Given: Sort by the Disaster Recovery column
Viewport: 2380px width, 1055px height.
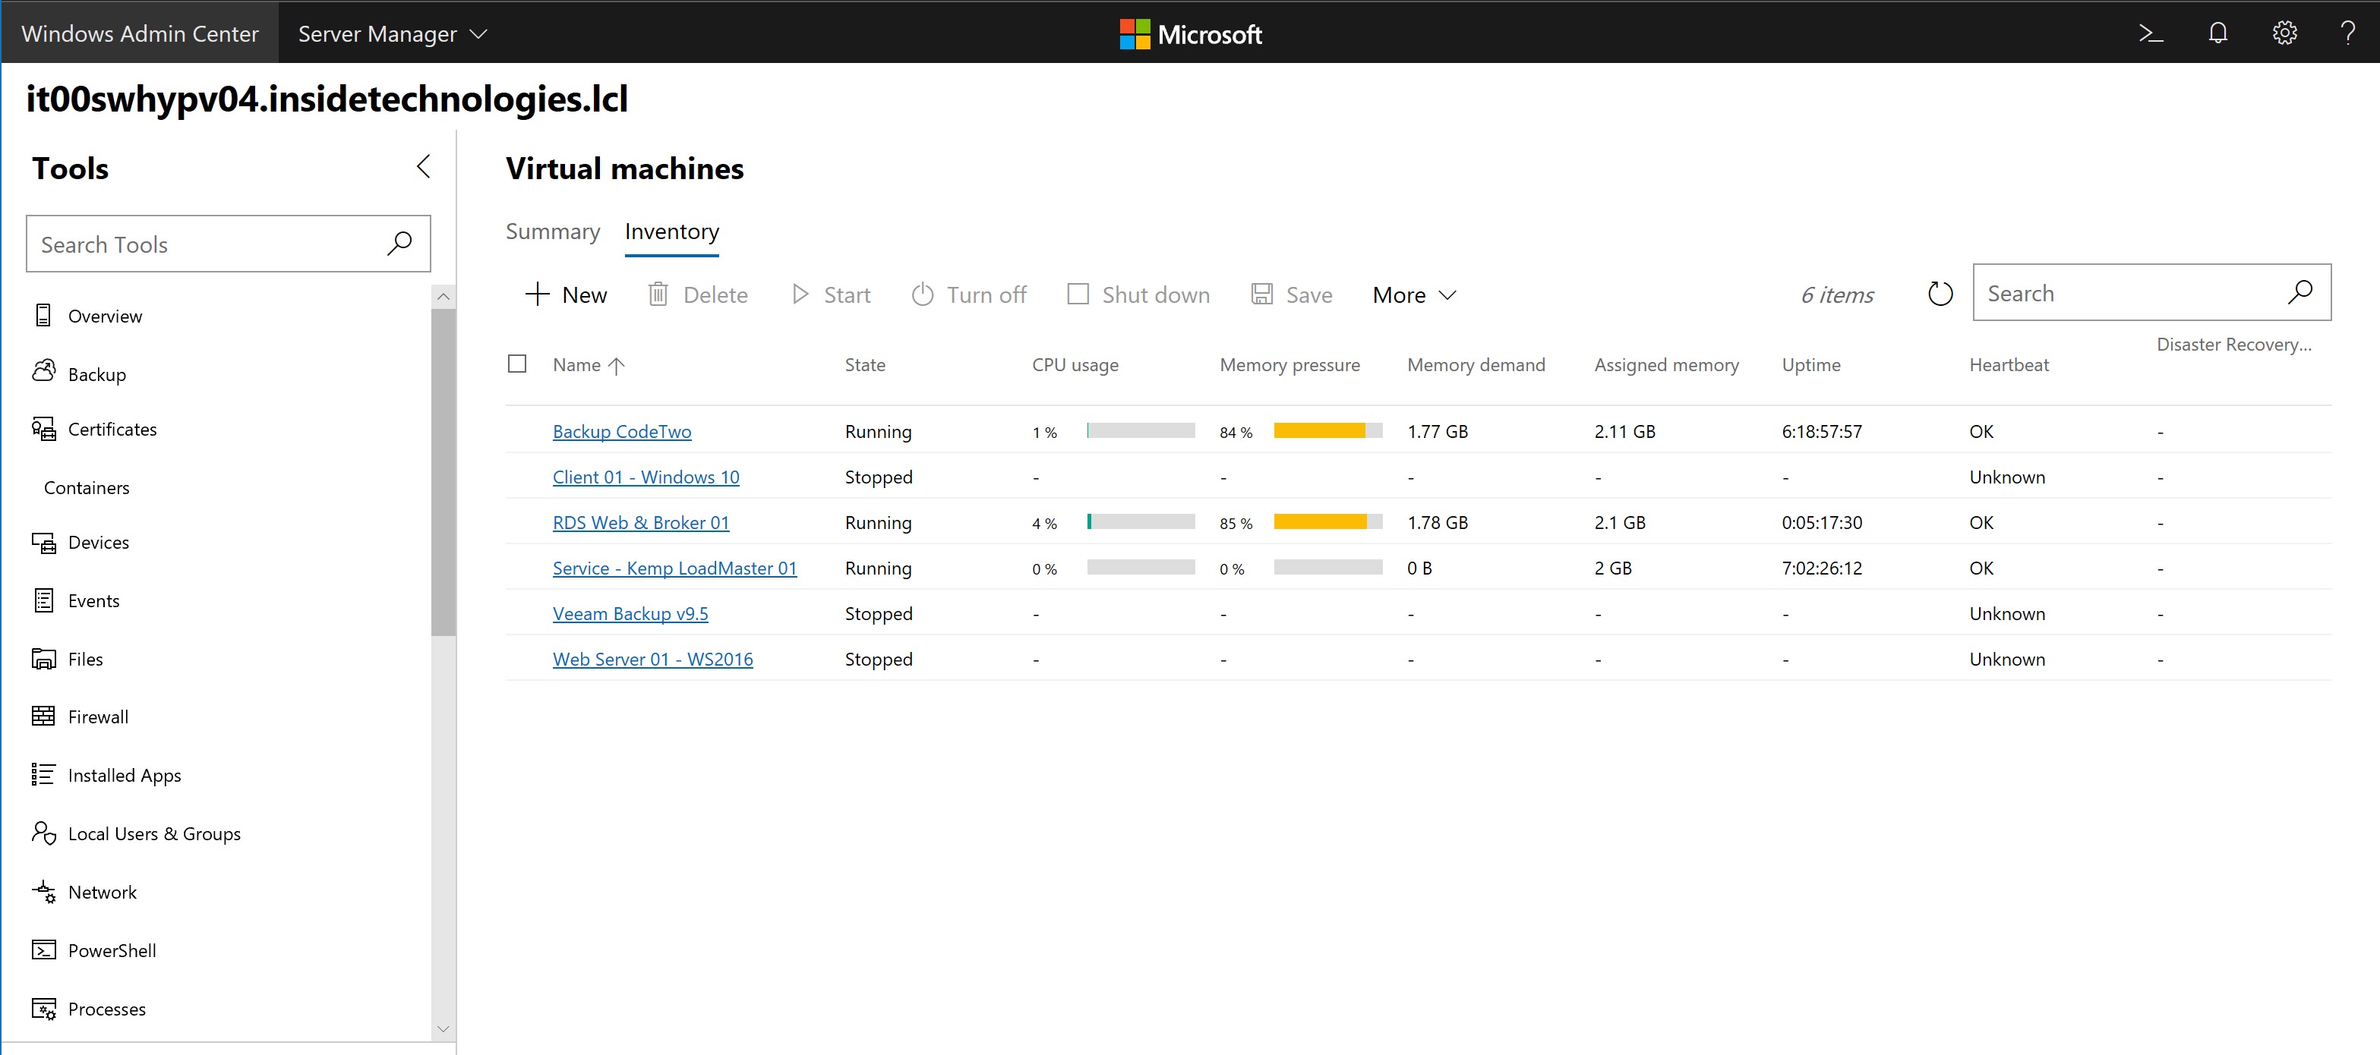Looking at the screenshot, I should pyautogui.click(x=2234, y=345).
